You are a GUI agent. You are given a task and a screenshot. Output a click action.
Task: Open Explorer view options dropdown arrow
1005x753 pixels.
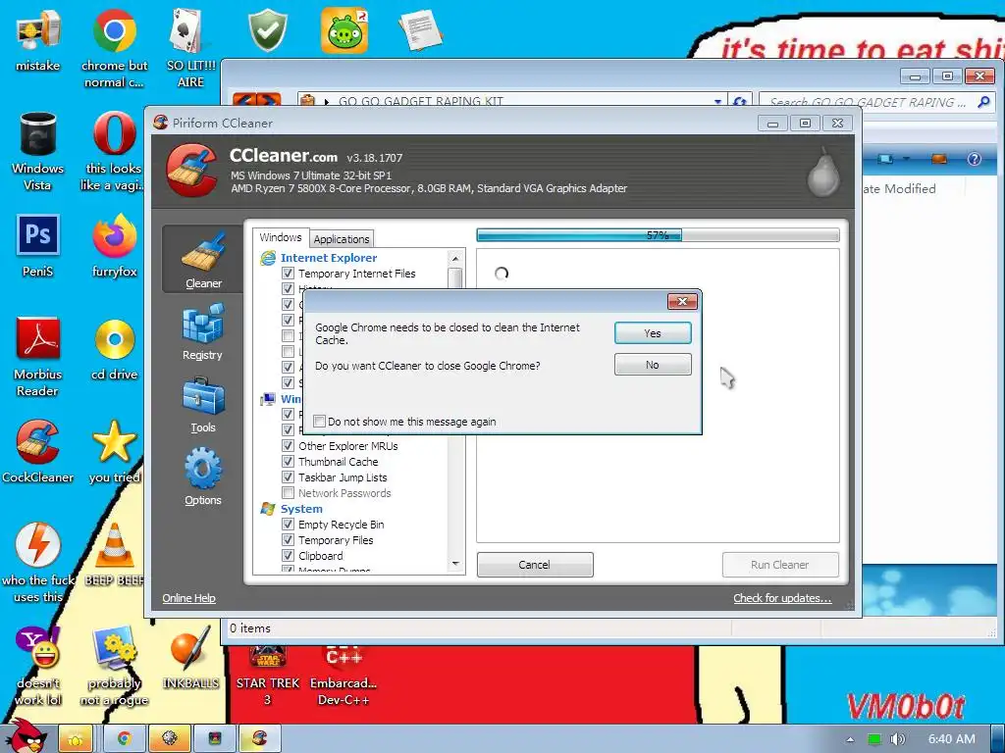coord(906,158)
